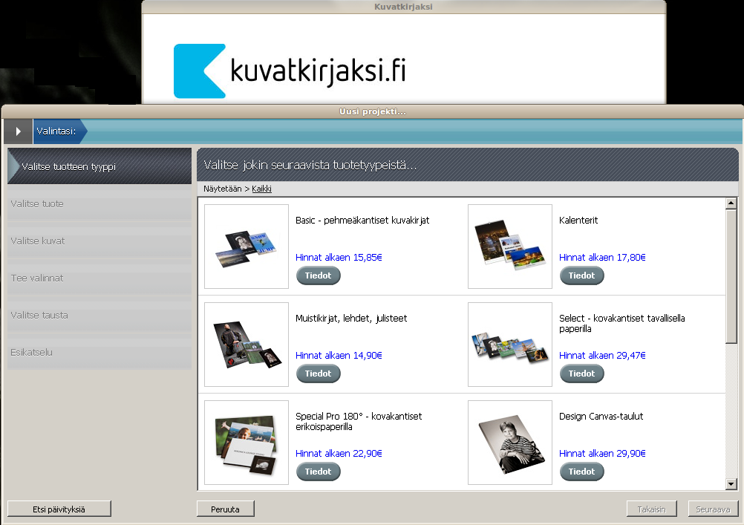Click the scrollbar up arrow
The width and height of the screenshot is (744, 525).
pyautogui.click(x=731, y=203)
